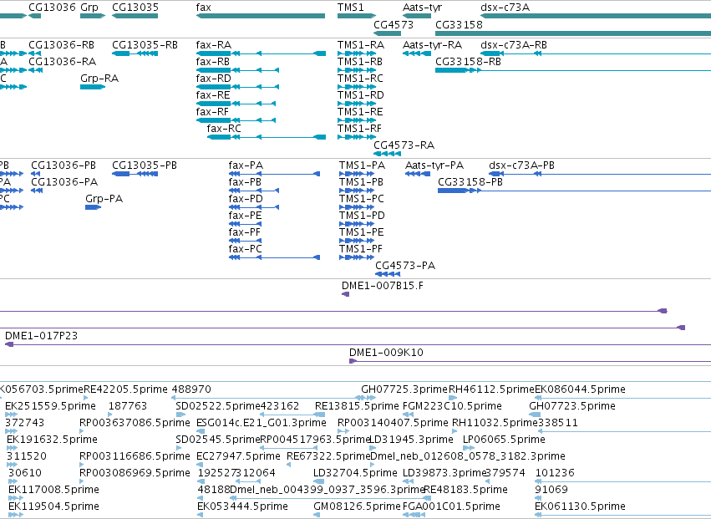The width and height of the screenshot is (711, 519).
Task: Select the fax-RB transcript label
Action: (213, 61)
